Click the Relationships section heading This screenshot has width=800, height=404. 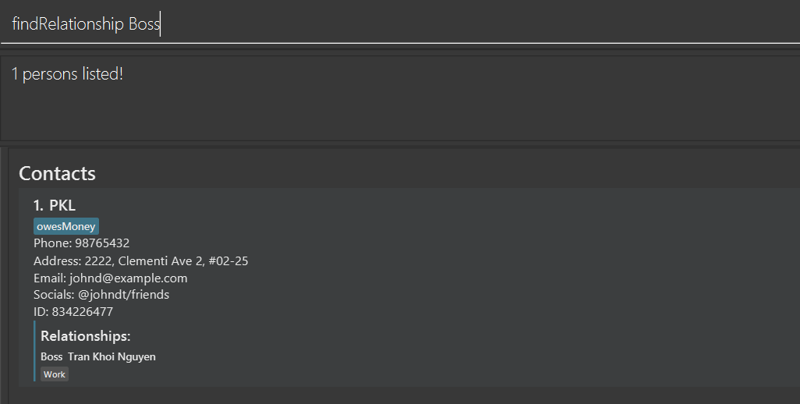pyautogui.click(x=85, y=336)
